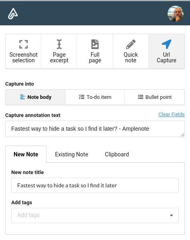
Task: Set capture into To-do item
Action: click(95, 97)
